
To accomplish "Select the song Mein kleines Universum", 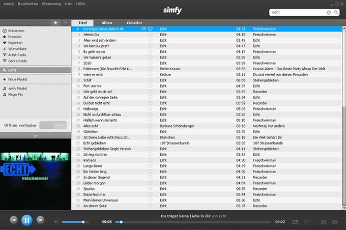I will point(101,200).
